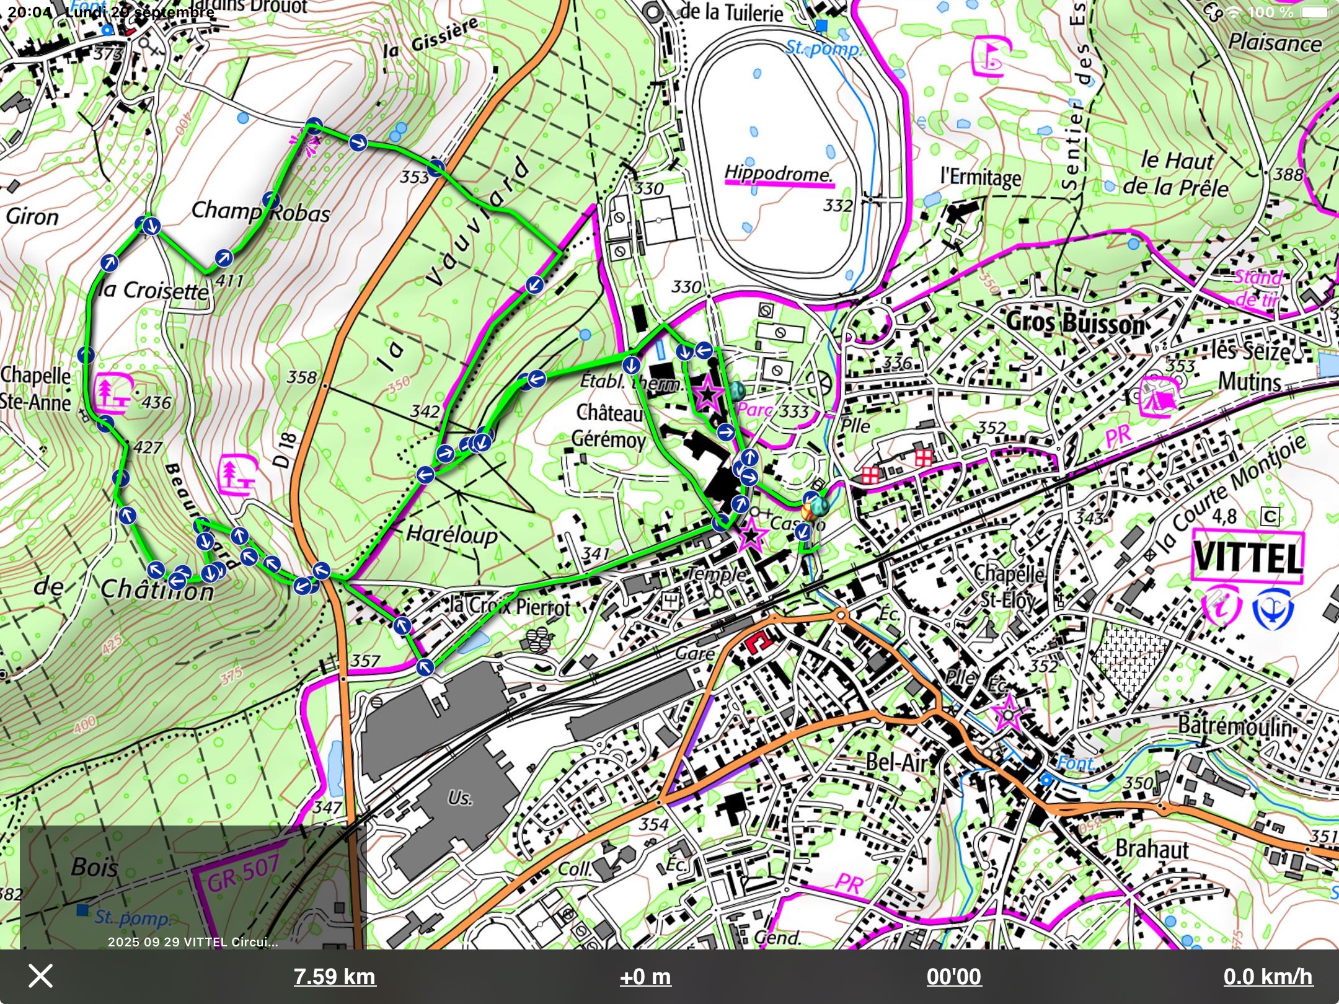Tap the VITTEL town label box
Screen dimensions: 1339x1004
pyautogui.click(x=1247, y=556)
